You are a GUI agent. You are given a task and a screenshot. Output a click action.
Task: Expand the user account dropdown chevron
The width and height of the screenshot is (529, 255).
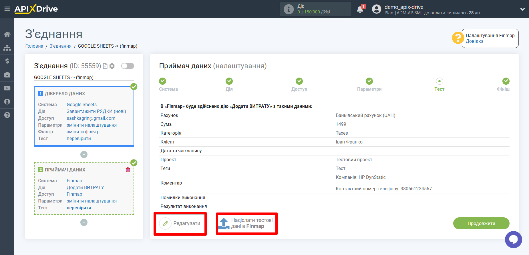[522, 9]
